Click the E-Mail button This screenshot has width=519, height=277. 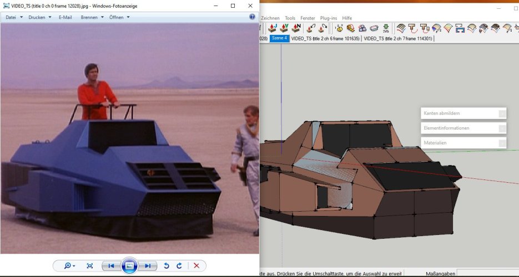[x=65, y=17]
